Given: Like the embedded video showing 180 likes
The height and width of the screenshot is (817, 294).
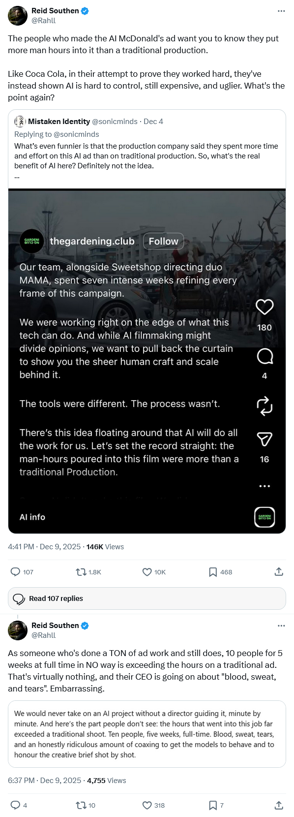Looking at the screenshot, I should [265, 306].
